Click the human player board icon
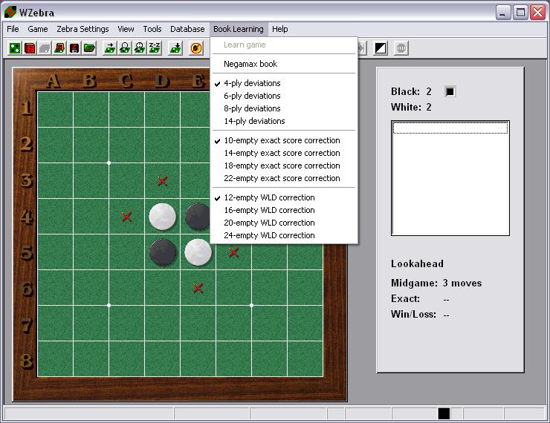The image size is (550, 423). pos(125,48)
